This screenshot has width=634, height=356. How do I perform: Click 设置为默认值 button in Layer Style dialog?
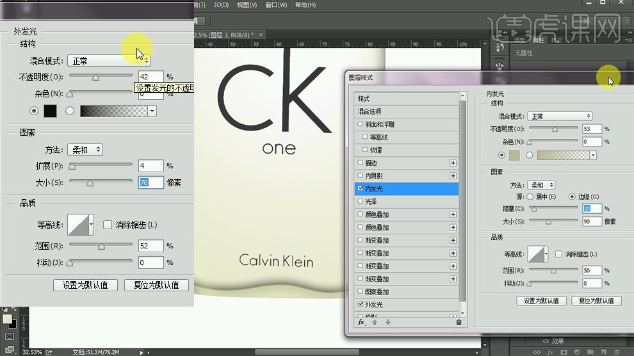[x=541, y=301]
